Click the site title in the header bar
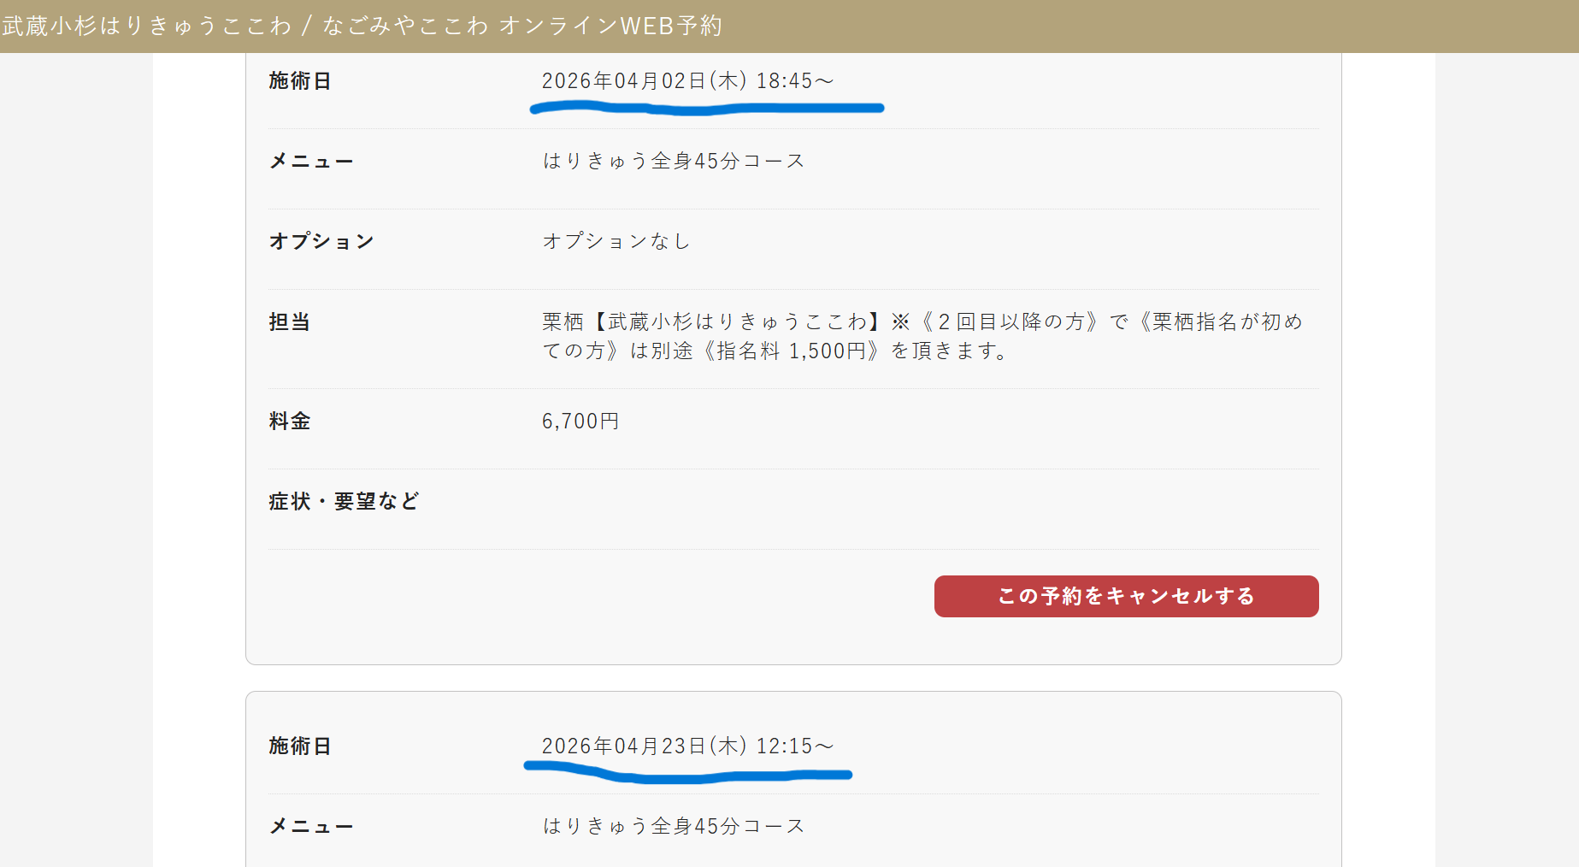1579x867 pixels. pyautogui.click(x=362, y=26)
